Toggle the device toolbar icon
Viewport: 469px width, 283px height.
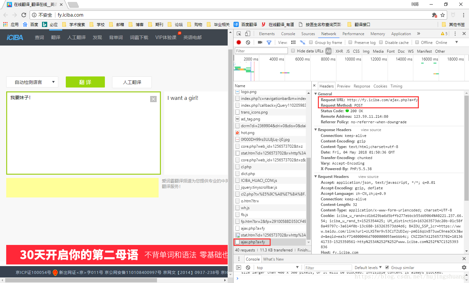click(248, 34)
